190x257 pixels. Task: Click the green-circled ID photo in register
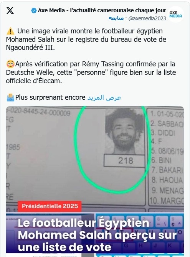124,131
